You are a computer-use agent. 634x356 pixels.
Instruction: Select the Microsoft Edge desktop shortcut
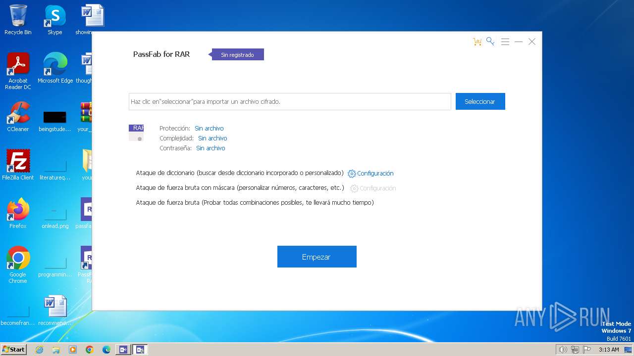pos(55,68)
